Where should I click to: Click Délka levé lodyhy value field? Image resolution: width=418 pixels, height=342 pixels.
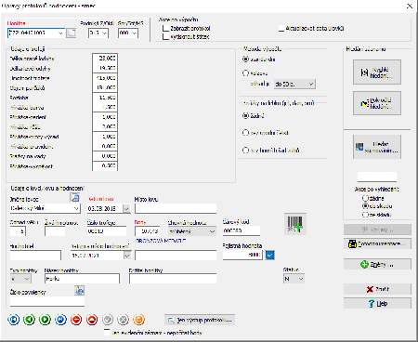tap(105, 68)
